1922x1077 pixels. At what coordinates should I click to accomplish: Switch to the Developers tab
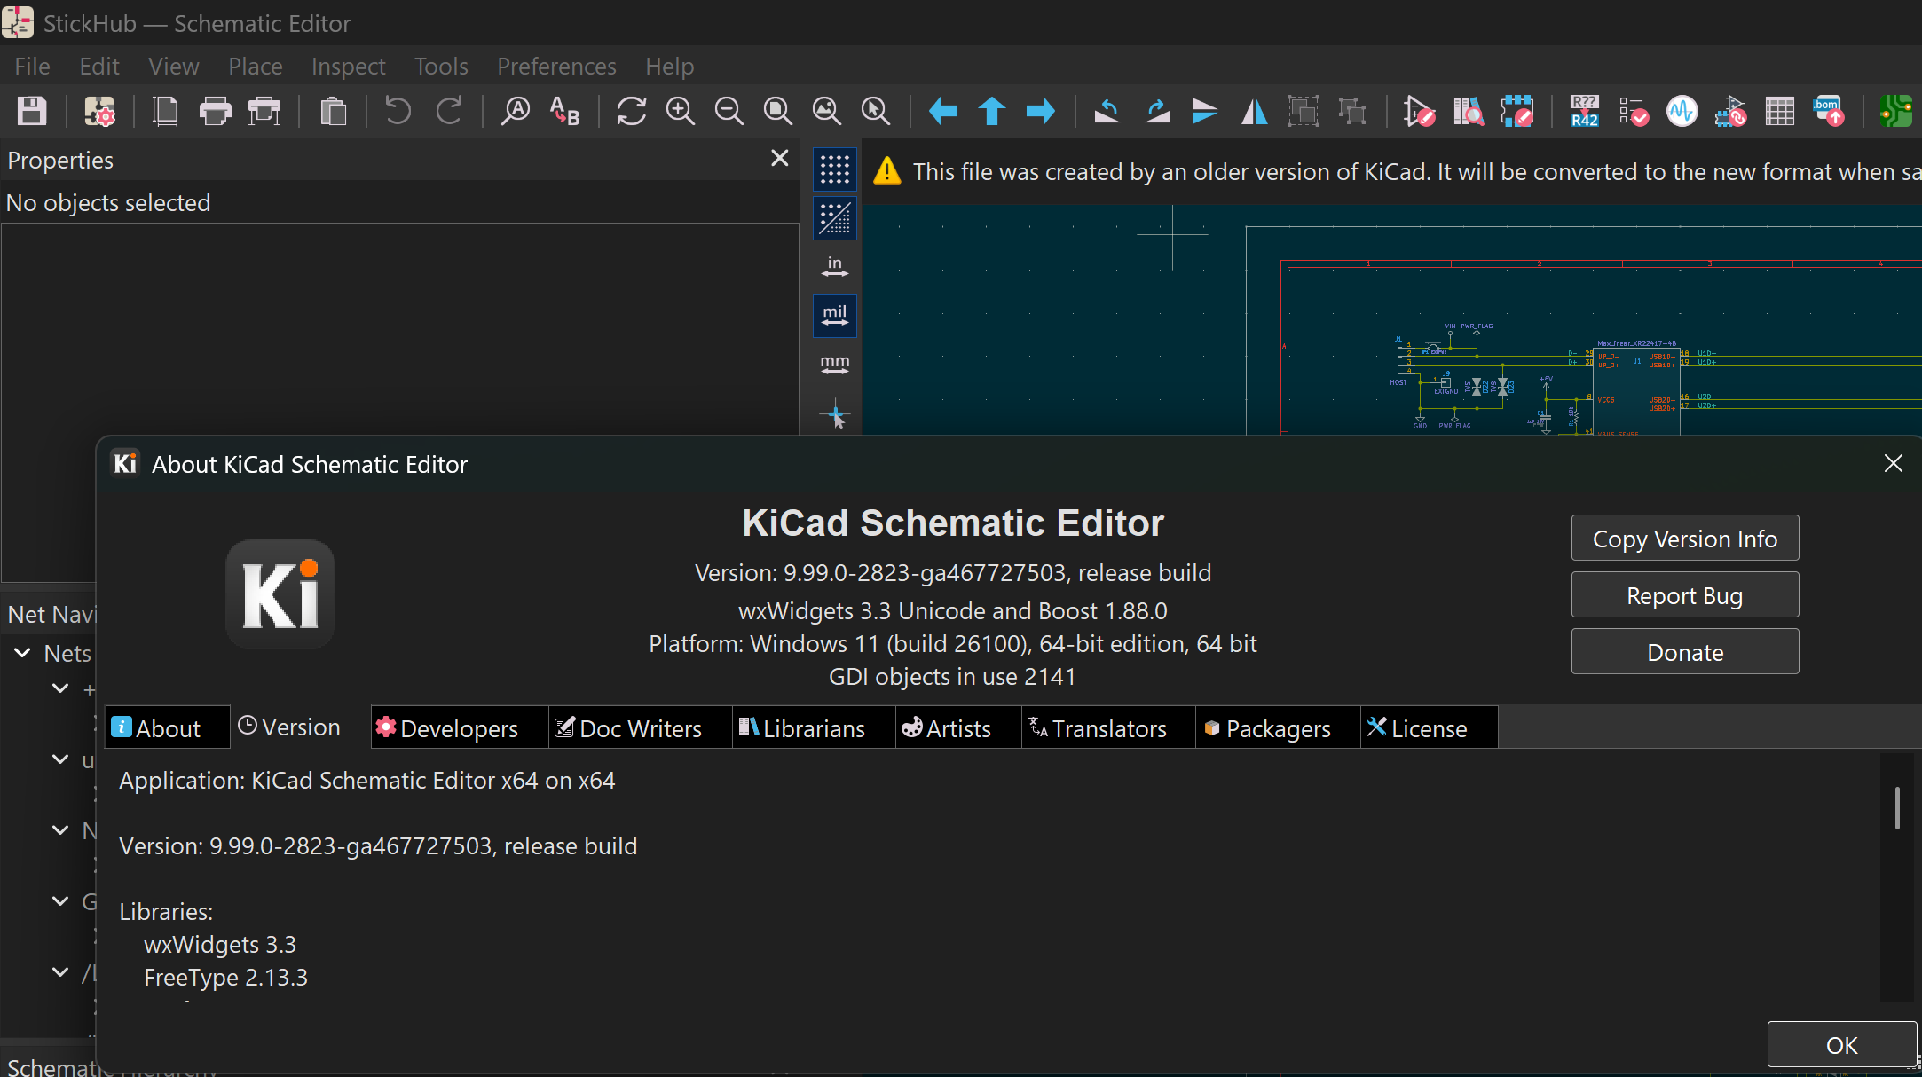click(460, 728)
